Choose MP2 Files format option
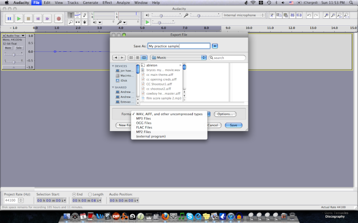The height and width of the screenshot is (223, 358). tap(169, 132)
